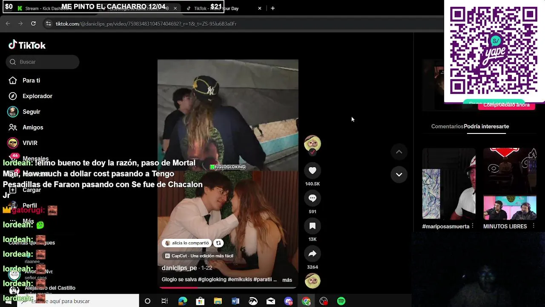Close the TikTok - Make Your Day tab
Image resolution: width=545 pixels, height=307 pixels.
coord(260,9)
